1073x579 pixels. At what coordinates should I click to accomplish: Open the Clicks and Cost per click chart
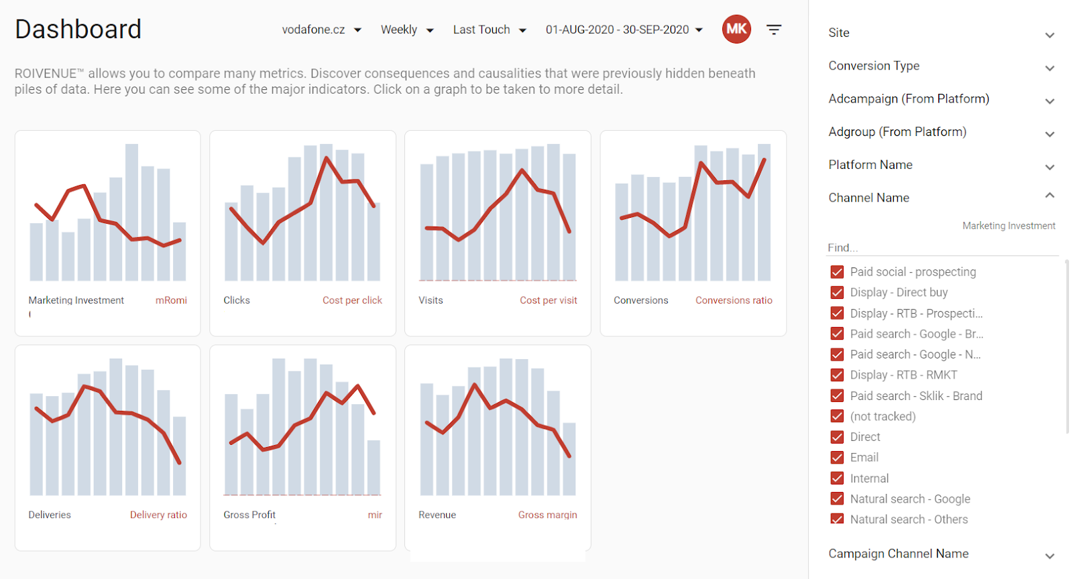tap(302, 233)
